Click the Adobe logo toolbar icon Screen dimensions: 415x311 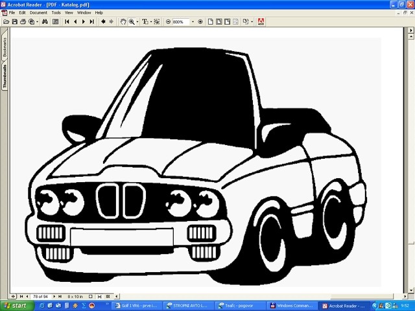[261, 21]
